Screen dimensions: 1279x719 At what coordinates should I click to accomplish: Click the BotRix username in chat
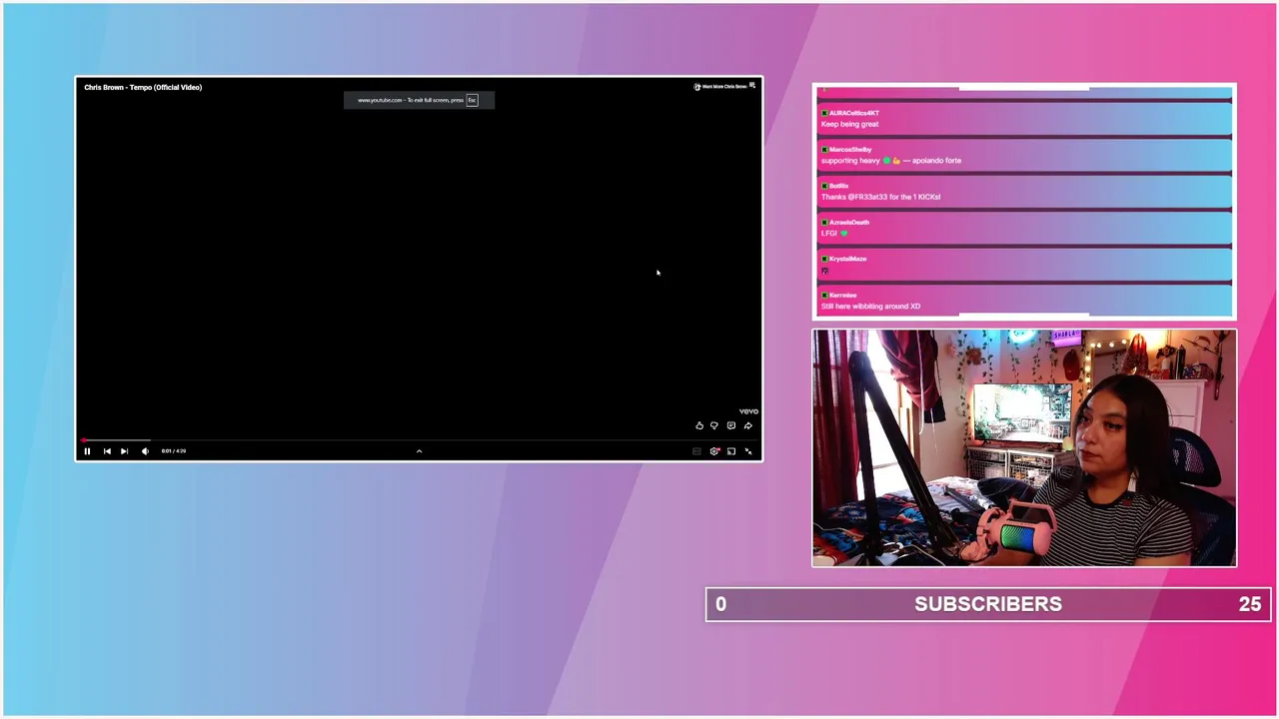838,186
